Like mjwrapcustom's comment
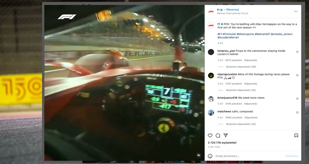This screenshot has width=309, height=164. pos(297,75)
